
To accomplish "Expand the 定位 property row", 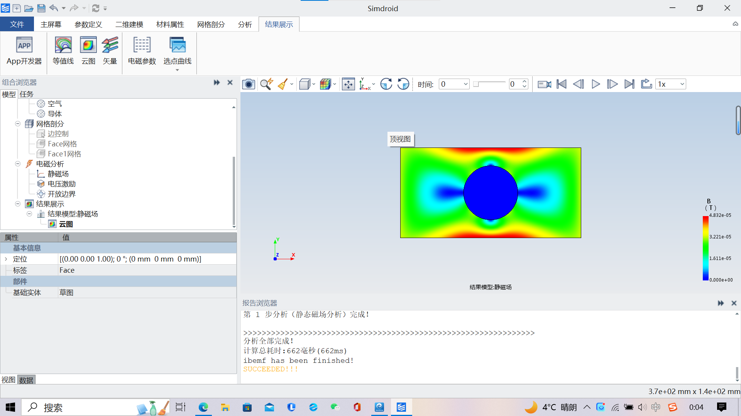I will 6,259.
